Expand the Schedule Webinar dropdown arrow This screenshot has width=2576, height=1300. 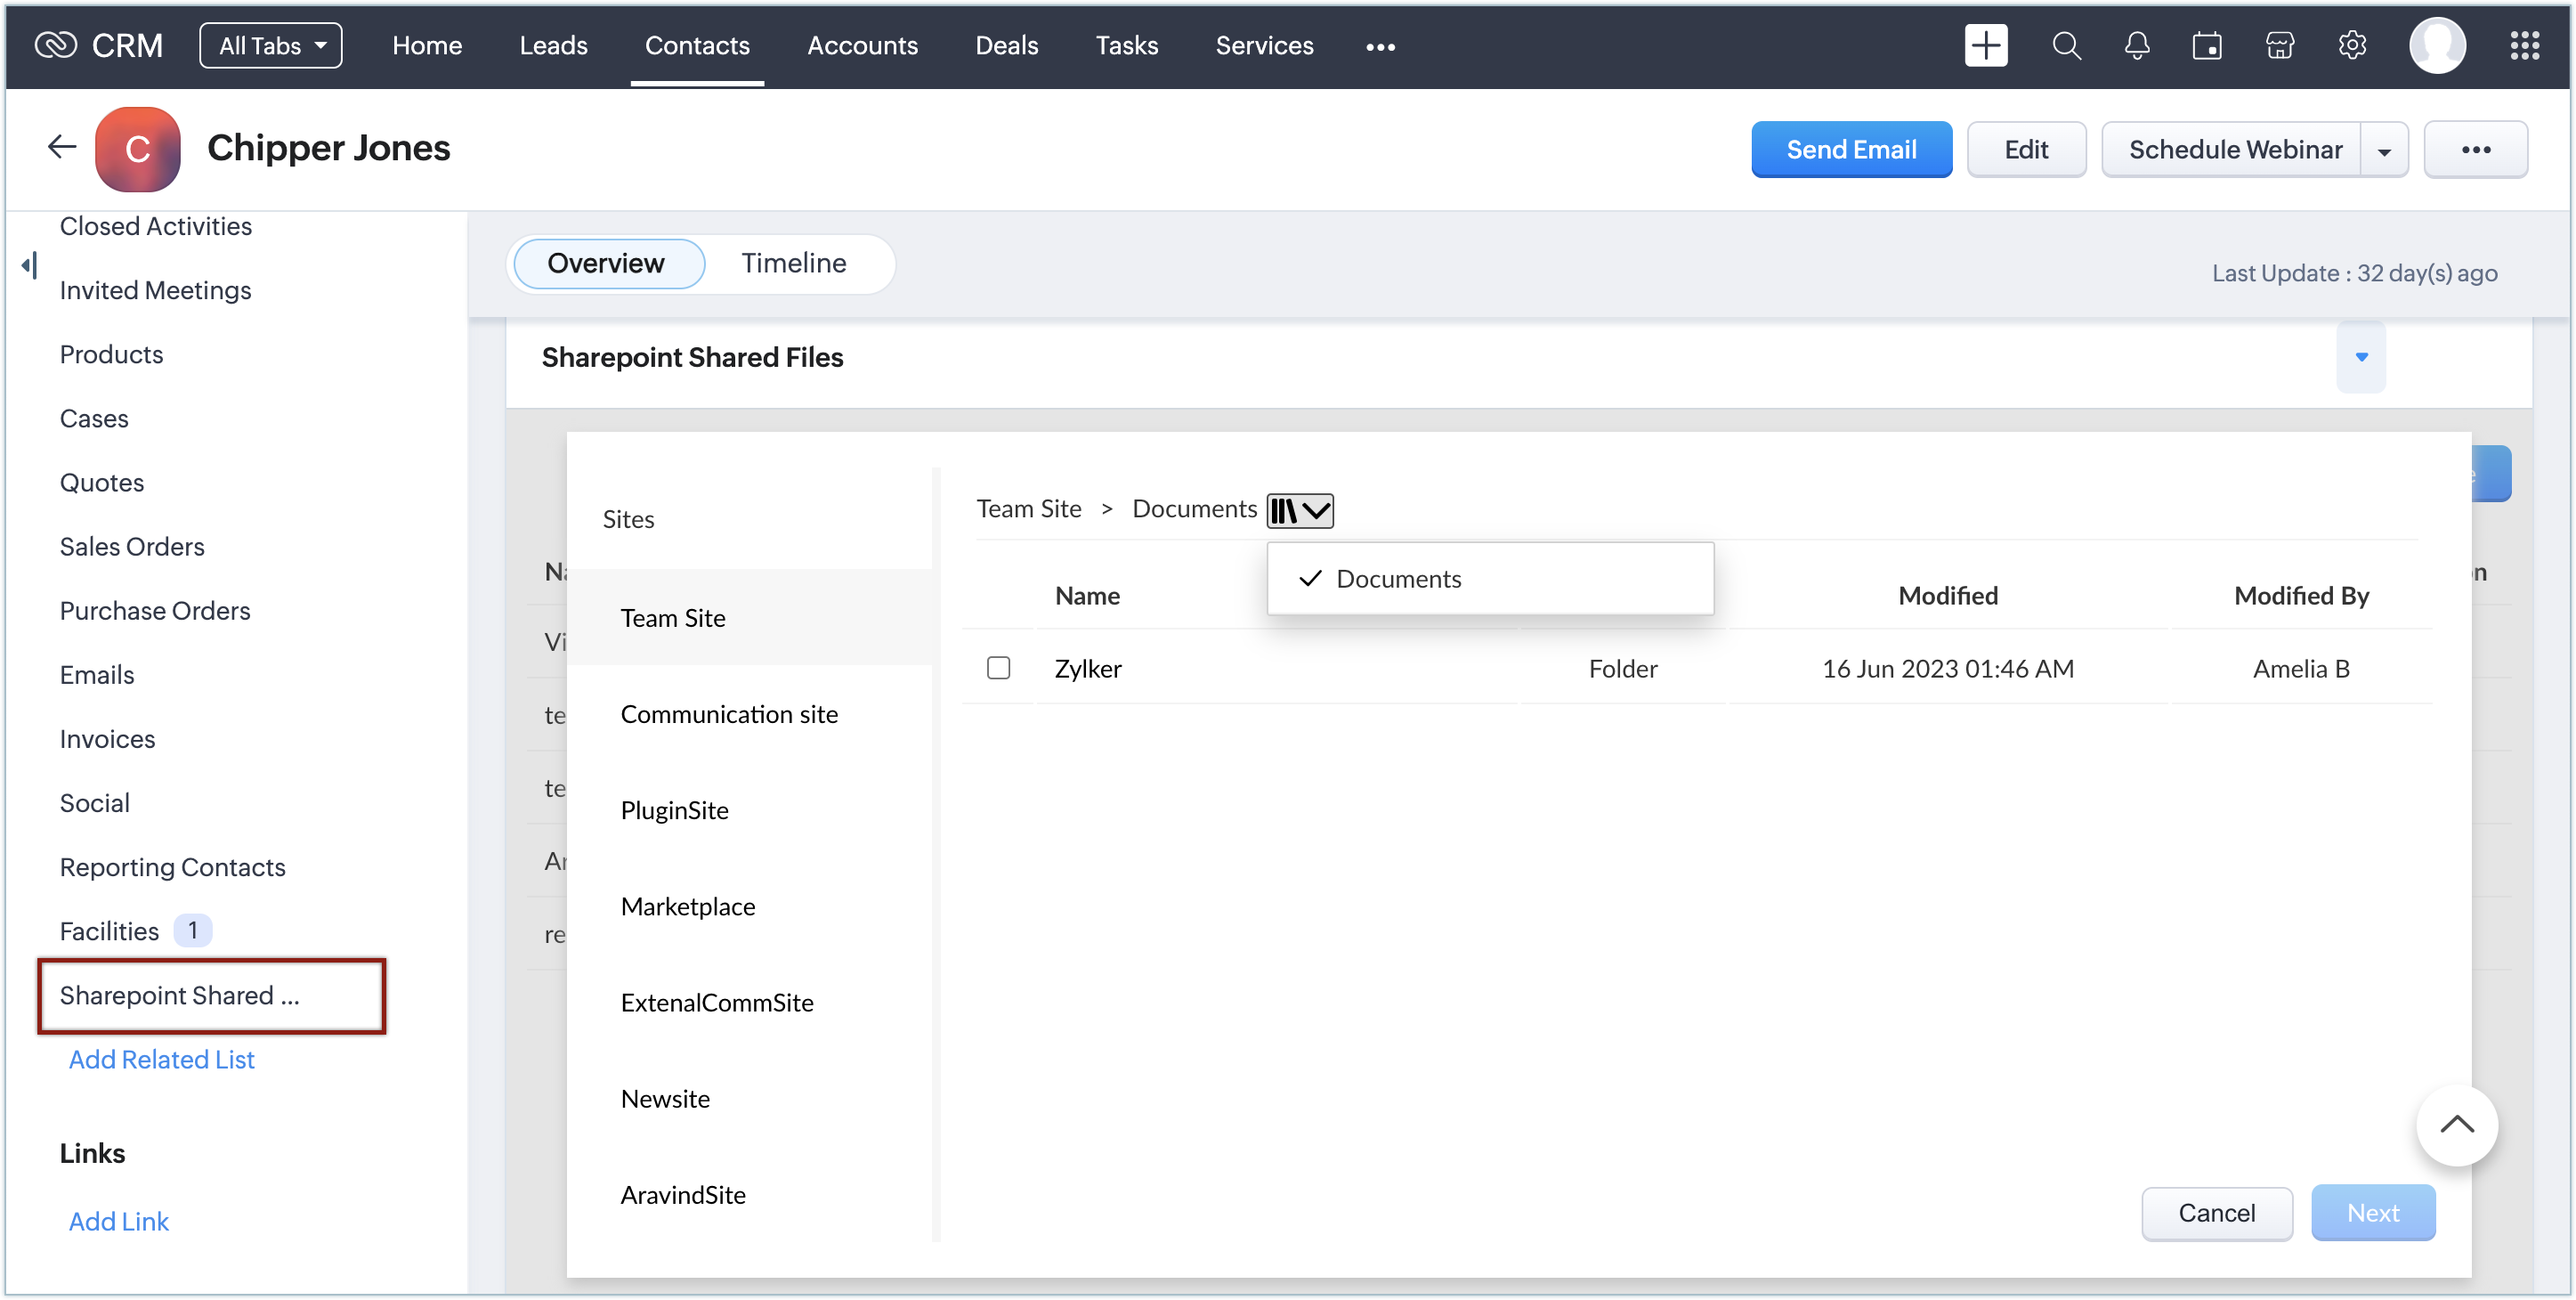pyautogui.click(x=2384, y=151)
